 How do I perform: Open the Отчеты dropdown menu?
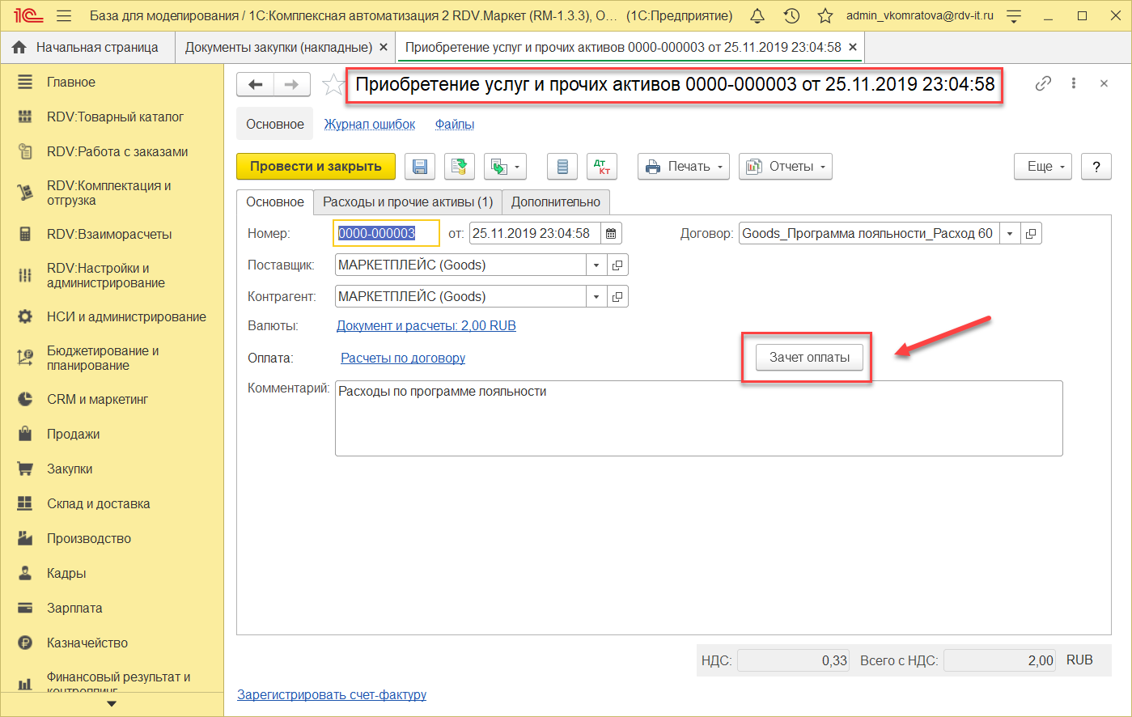(785, 167)
